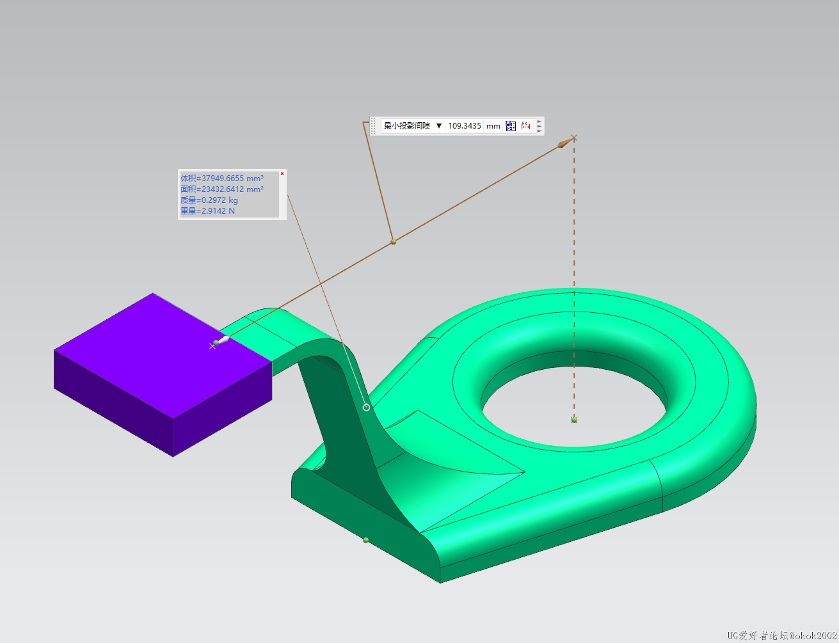Click the orange arrowhead at measurement end

[564, 143]
